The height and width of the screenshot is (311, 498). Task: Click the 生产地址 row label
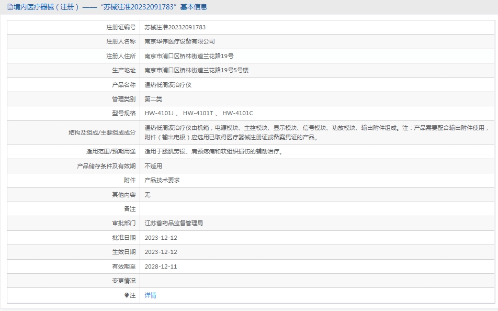coord(124,70)
